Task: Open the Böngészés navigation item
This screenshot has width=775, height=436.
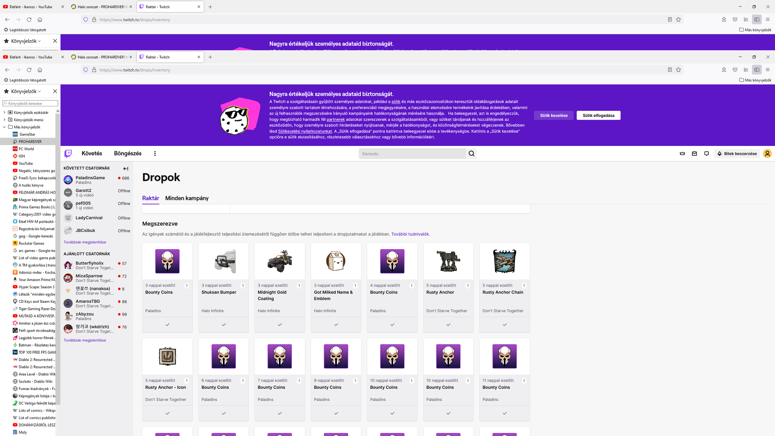Action: click(x=128, y=153)
